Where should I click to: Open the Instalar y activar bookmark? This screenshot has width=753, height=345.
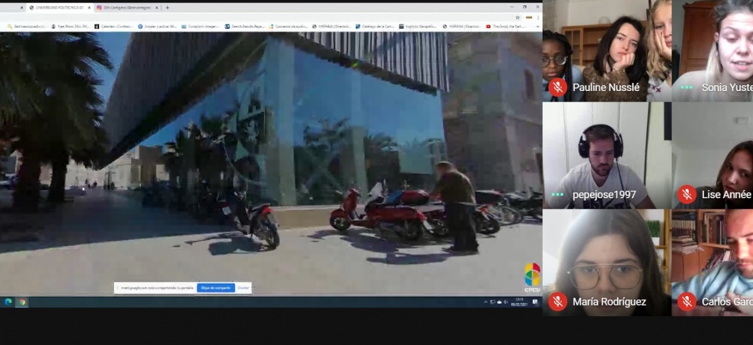[157, 26]
